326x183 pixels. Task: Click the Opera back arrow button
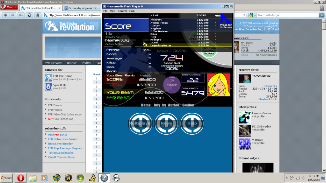(x=5, y=15)
